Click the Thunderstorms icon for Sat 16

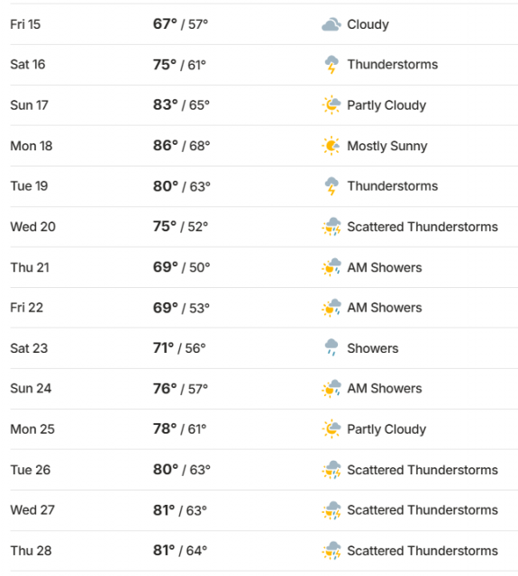click(x=332, y=65)
